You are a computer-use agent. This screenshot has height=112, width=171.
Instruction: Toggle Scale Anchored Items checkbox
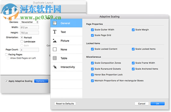click(x=133, y=69)
